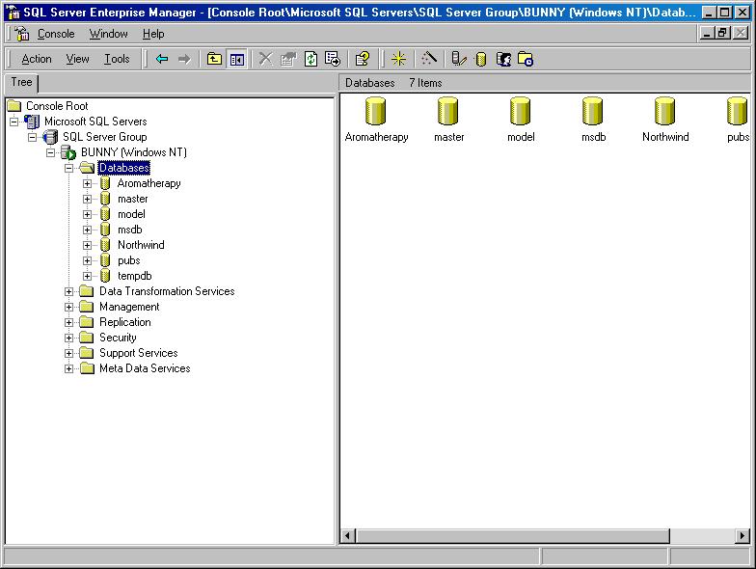
Task: Click the Delete (X) toolbar icon
Action: [x=265, y=60]
